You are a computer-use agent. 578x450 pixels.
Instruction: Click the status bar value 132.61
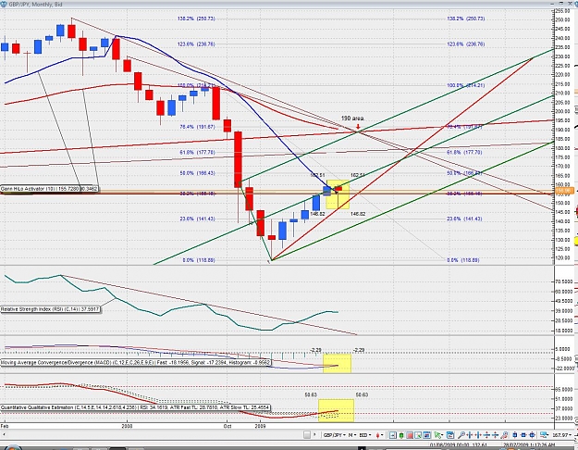[478, 445]
